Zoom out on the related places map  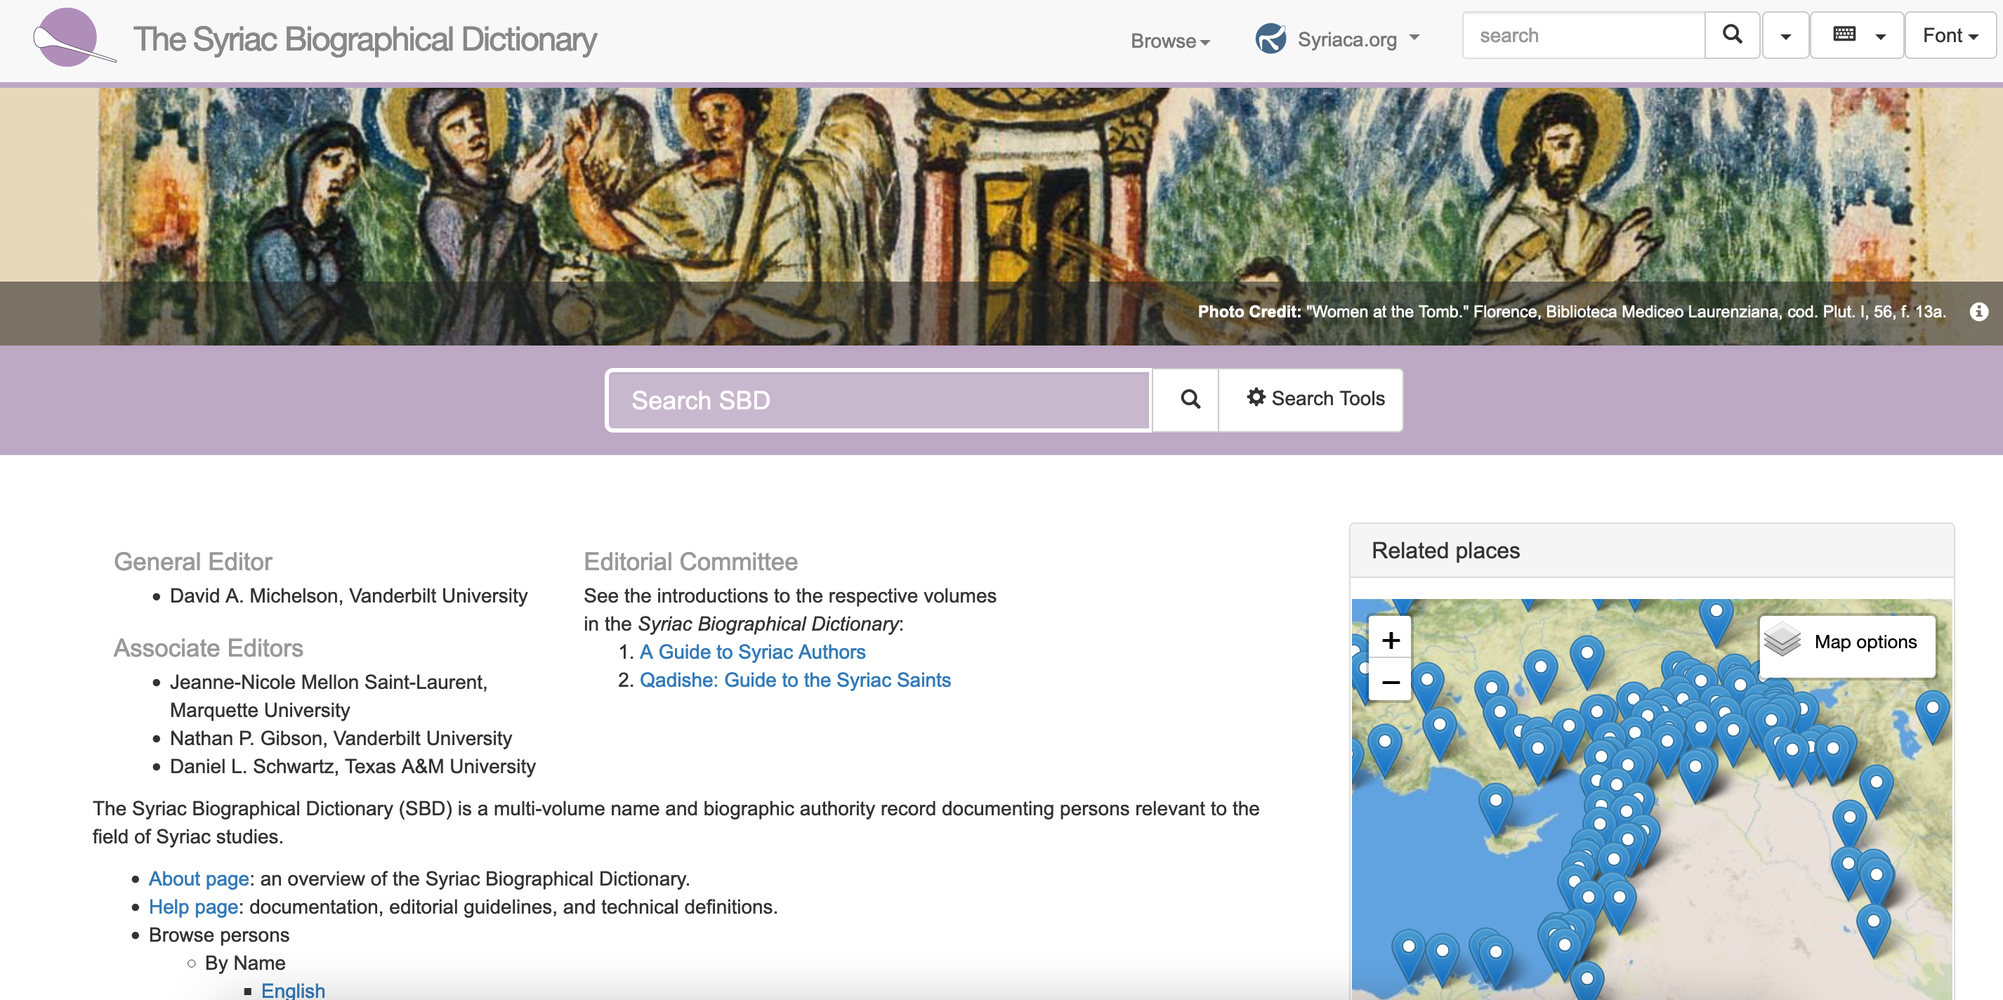point(1391,682)
